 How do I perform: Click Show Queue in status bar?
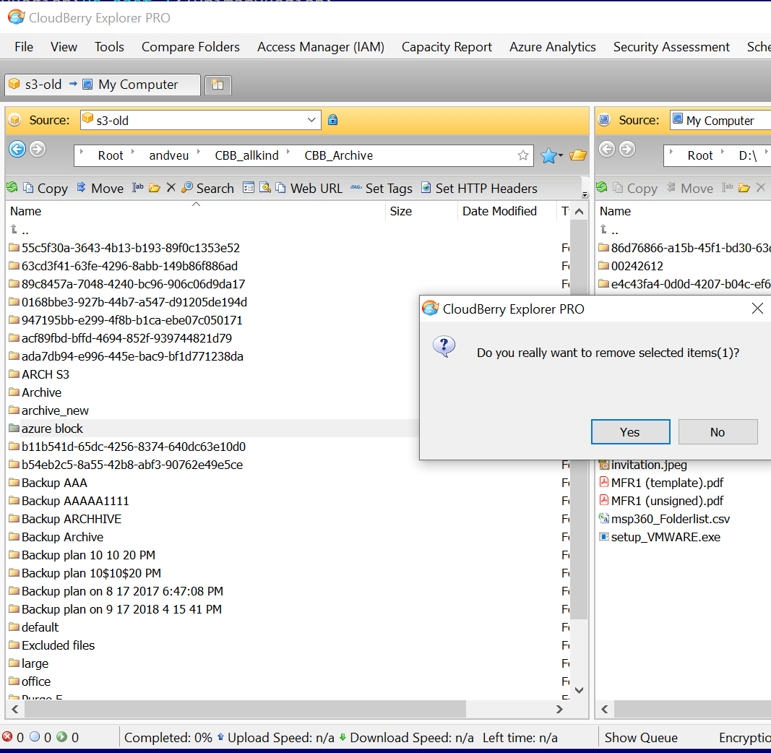[x=641, y=737]
